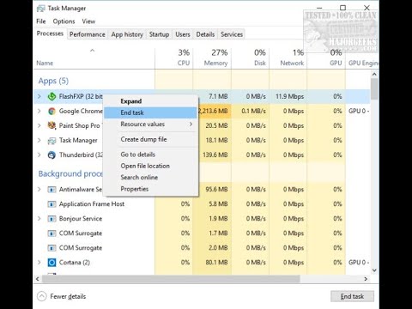The width and height of the screenshot is (412, 309).
Task: Click the Task Manager title bar icon
Action: coord(41,9)
